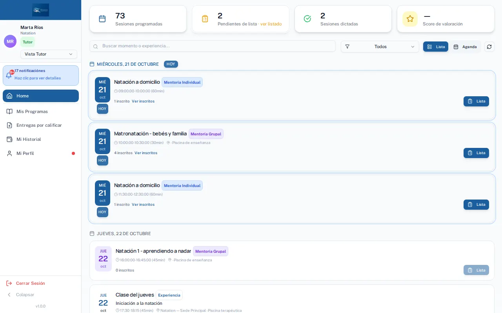Click the person icon beside Mi Perfil
Image resolution: width=502 pixels, height=313 pixels.
click(9, 153)
